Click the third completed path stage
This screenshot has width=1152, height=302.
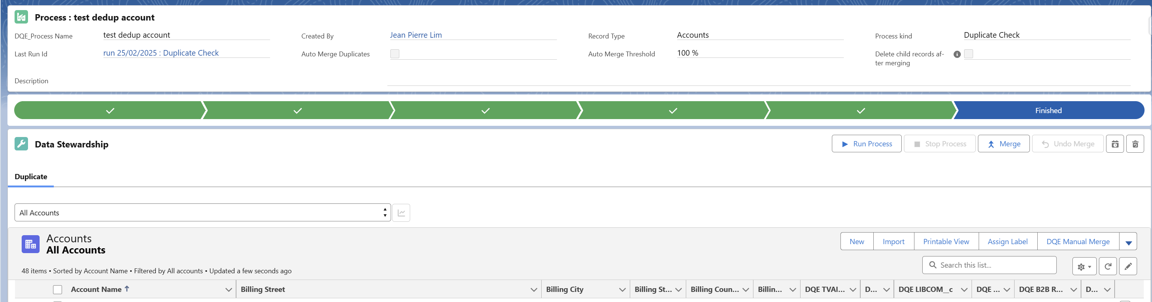click(485, 110)
